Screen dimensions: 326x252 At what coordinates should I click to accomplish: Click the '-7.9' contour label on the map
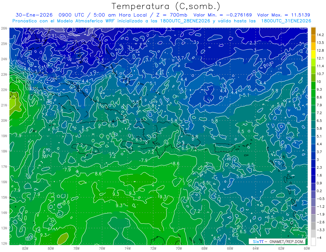pyautogui.click(x=143, y=160)
